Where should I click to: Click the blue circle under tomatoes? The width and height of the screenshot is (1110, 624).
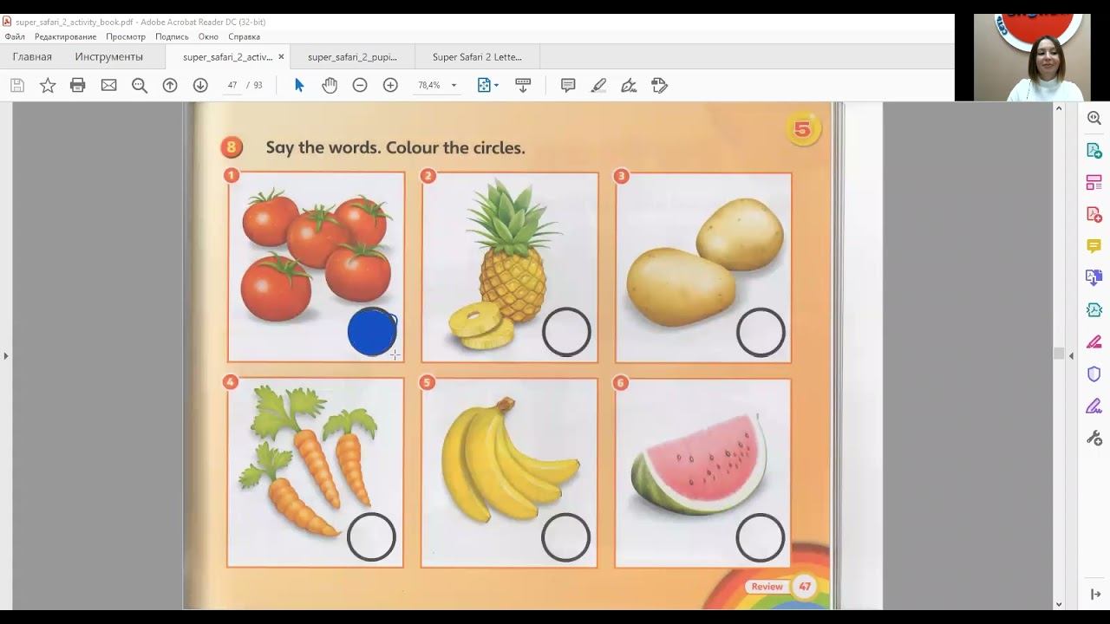point(372,332)
